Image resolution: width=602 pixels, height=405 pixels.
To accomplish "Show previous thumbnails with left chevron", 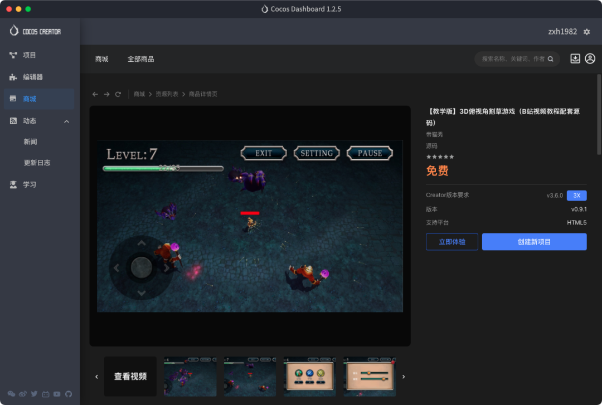I will point(96,377).
